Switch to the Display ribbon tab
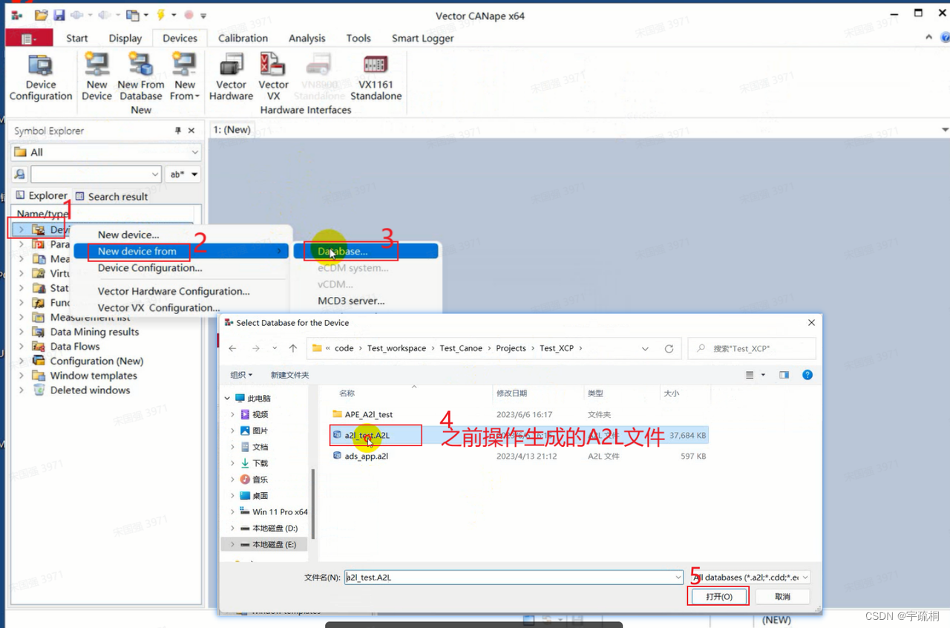This screenshot has width=950, height=628. click(125, 39)
